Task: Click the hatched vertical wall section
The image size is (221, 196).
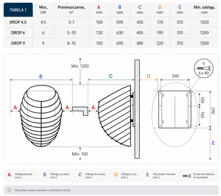Action: point(137,109)
